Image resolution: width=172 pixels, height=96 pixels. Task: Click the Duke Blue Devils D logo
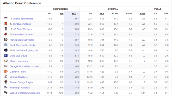pos(6,55)
